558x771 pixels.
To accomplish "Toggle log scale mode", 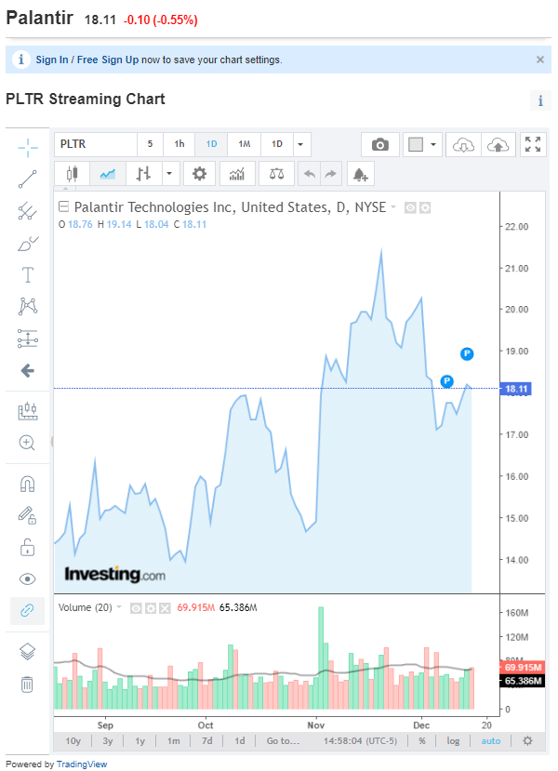I will coord(453,740).
